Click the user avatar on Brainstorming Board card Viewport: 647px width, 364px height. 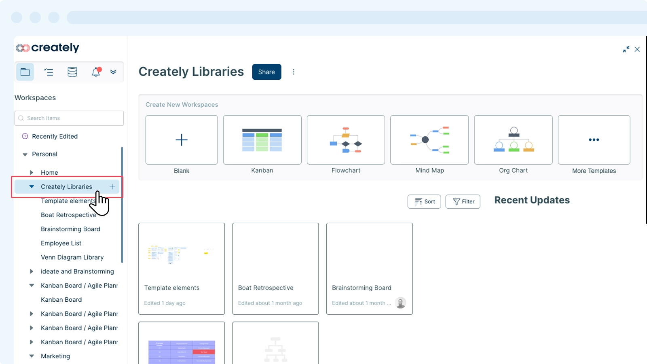(400, 303)
